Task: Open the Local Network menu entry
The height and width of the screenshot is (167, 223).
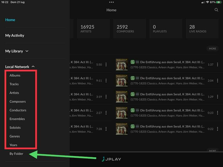Action: [x=17, y=67]
